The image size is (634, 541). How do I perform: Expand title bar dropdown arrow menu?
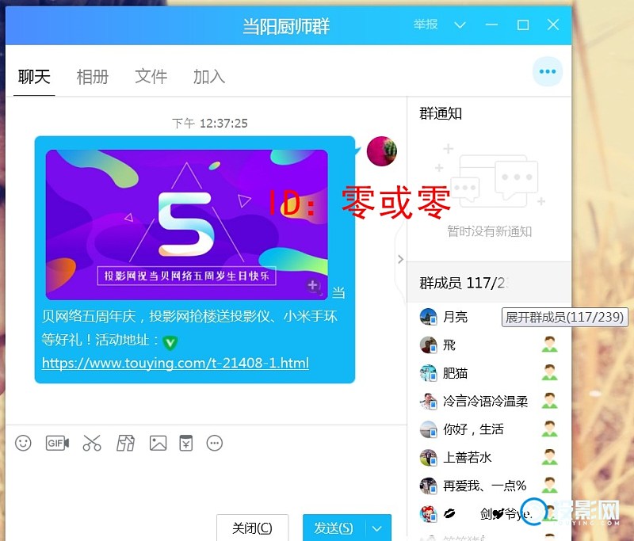point(460,25)
